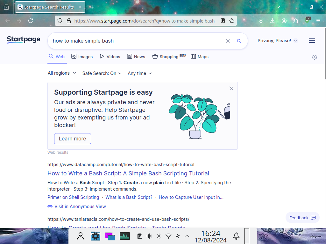The height and width of the screenshot is (244, 326).
Task: Open the taskbar system monitor icon
Action: (125, 236)
